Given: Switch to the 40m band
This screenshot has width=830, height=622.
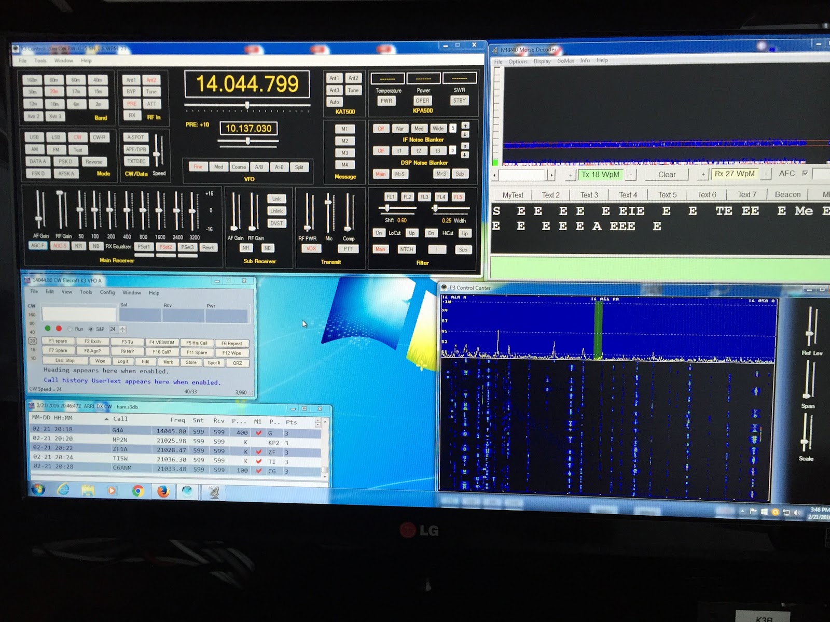Looking at the screenshot, I should coord(98,80).
